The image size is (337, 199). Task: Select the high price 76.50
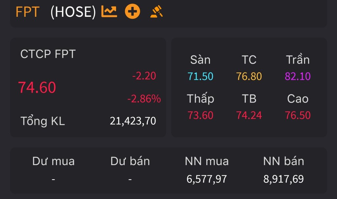(x=298, y=115)
